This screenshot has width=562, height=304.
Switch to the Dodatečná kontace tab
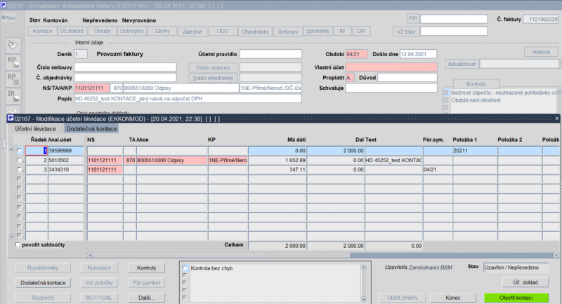(91, 128)
